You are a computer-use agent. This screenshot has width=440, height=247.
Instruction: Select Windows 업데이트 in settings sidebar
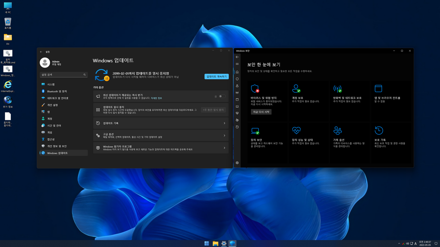(x=64, y=153)
